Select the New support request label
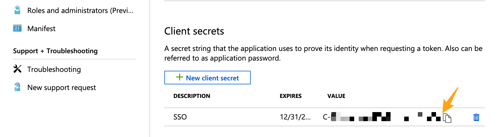Screen dimensions: 498x137 click(x=61, y=87)
